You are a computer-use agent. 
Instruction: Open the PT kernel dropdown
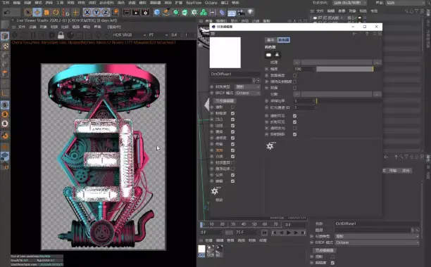(x=158, y=35)
